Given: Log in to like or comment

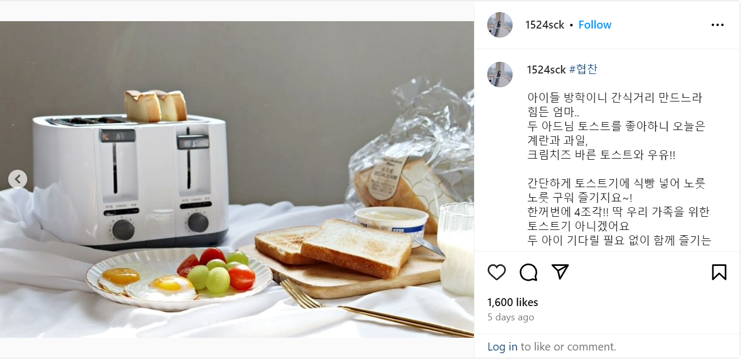Looking at the screenshot, I should [x=502, y=347].
